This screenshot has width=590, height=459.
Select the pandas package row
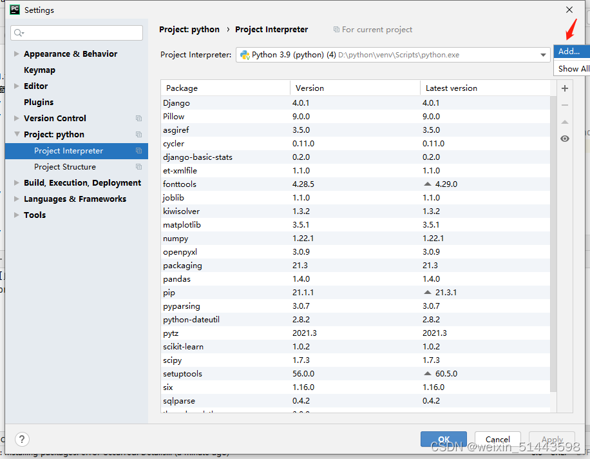pyautogui.click(x=355, y=279)
